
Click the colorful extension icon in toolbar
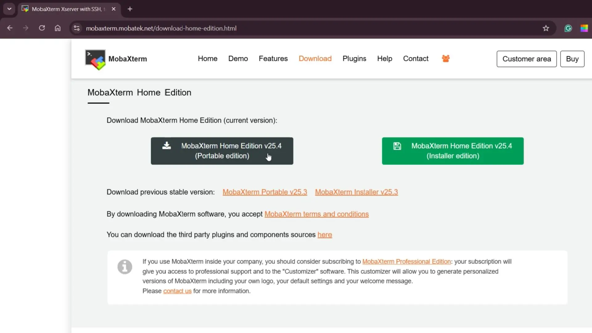584,28
